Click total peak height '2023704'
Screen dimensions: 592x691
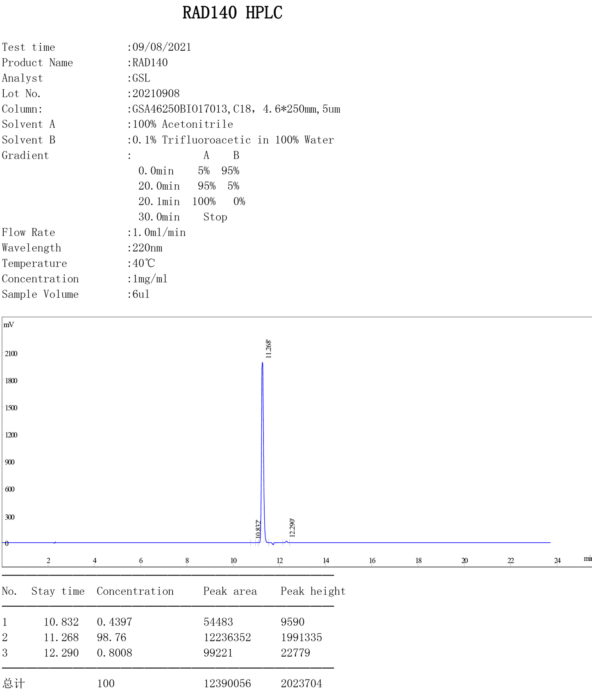point(302,683)
